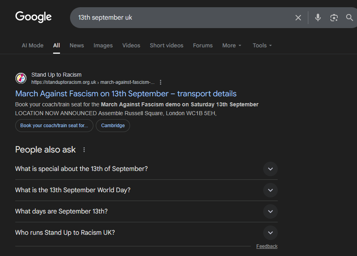
Task: Click the Stand Up to Racism favicon
Action: (21, 78)
